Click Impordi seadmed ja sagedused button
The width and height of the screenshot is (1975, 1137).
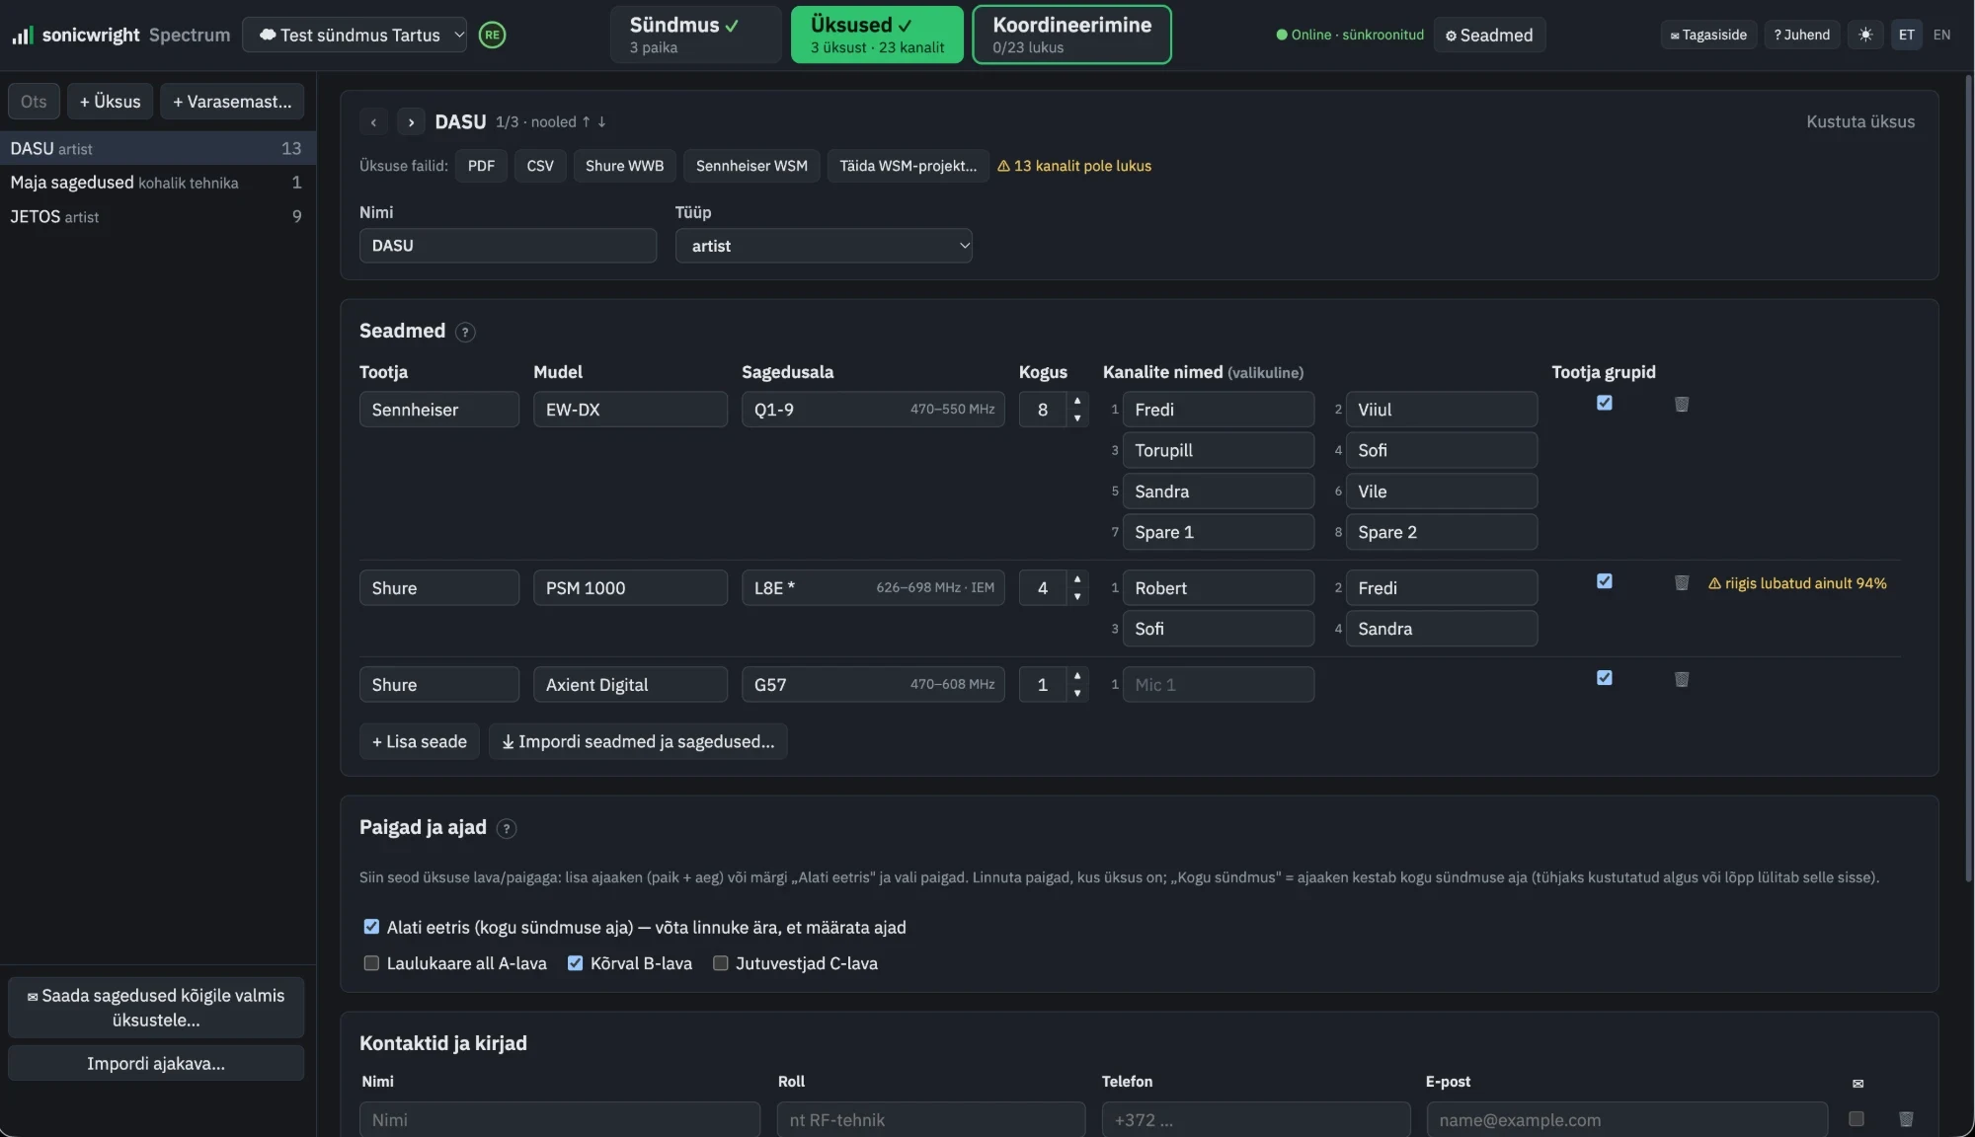click(x=638, y=742)
